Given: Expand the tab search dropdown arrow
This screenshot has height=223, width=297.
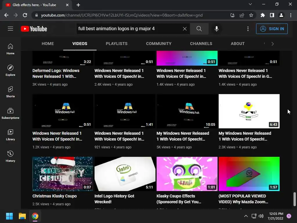Looking at the screenshot, I should pyautogui.click(x=250, y=4).
